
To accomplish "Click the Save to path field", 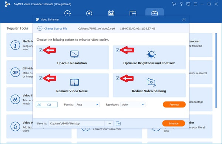I will pyautogui.click(x=77, y=124).
